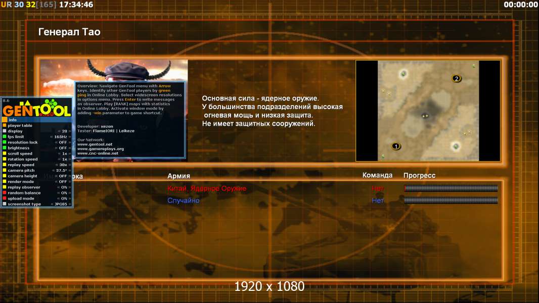Screen dimensions: 539x303
Task: Click the red square beside random balance
Action: [x=5, y=193]
